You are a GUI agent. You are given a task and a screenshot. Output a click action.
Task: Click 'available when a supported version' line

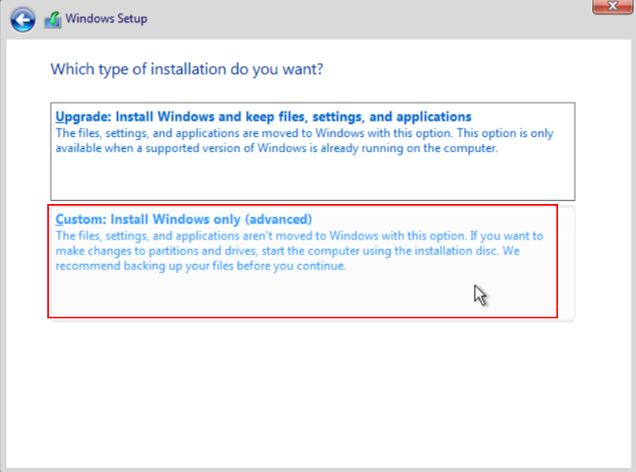[x=277, y=148]
